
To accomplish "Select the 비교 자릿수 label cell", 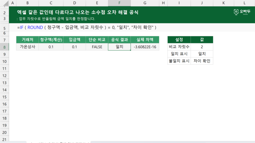I will 179,47.
